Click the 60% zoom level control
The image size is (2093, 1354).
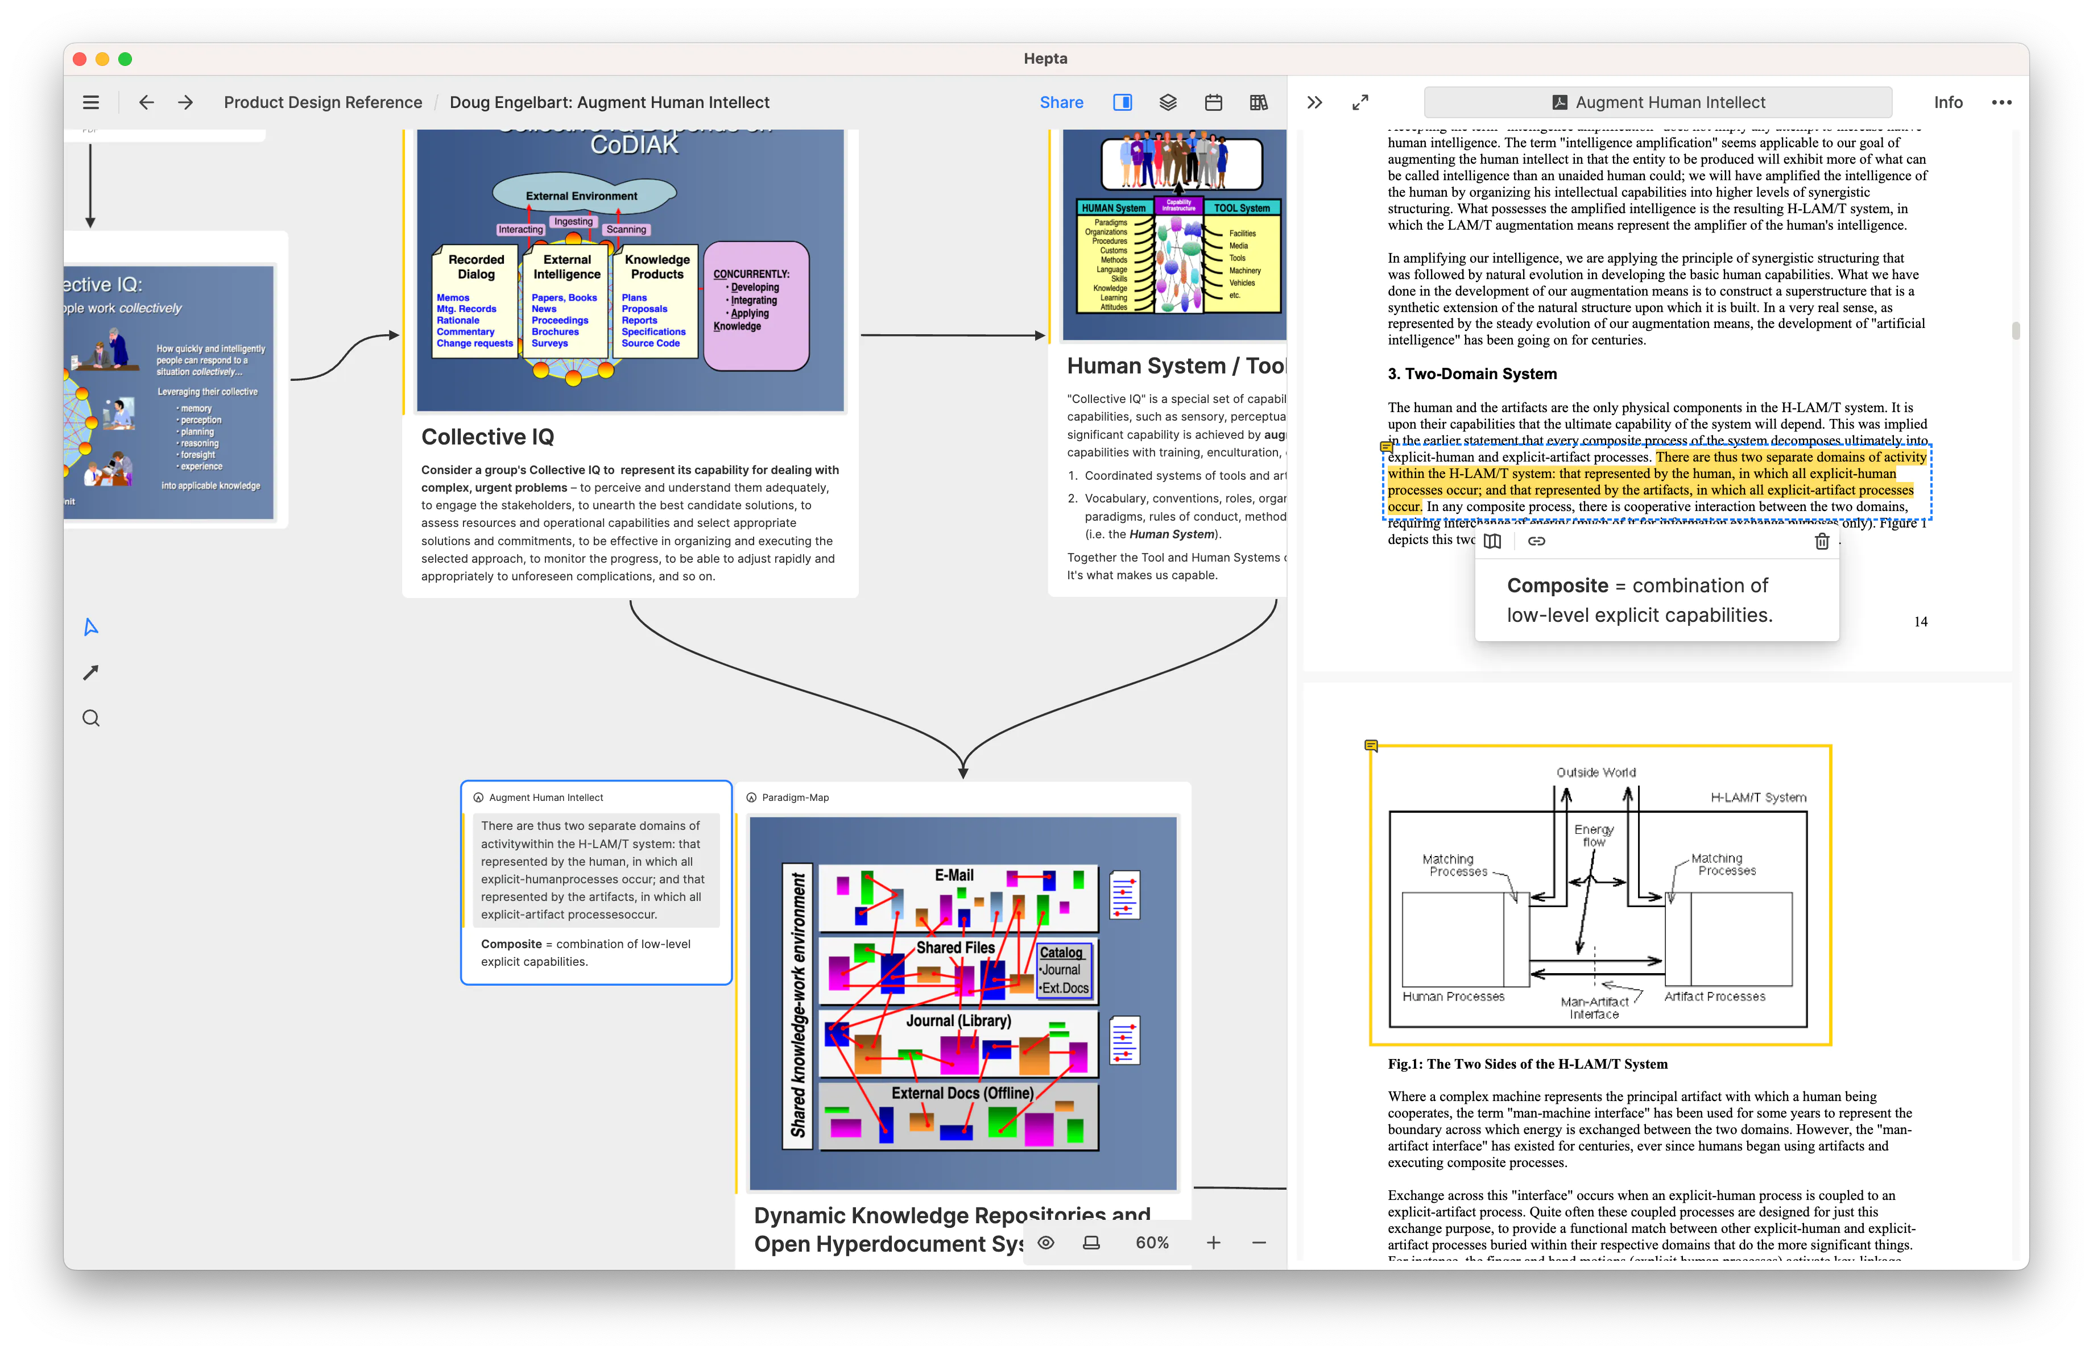1152,1243
